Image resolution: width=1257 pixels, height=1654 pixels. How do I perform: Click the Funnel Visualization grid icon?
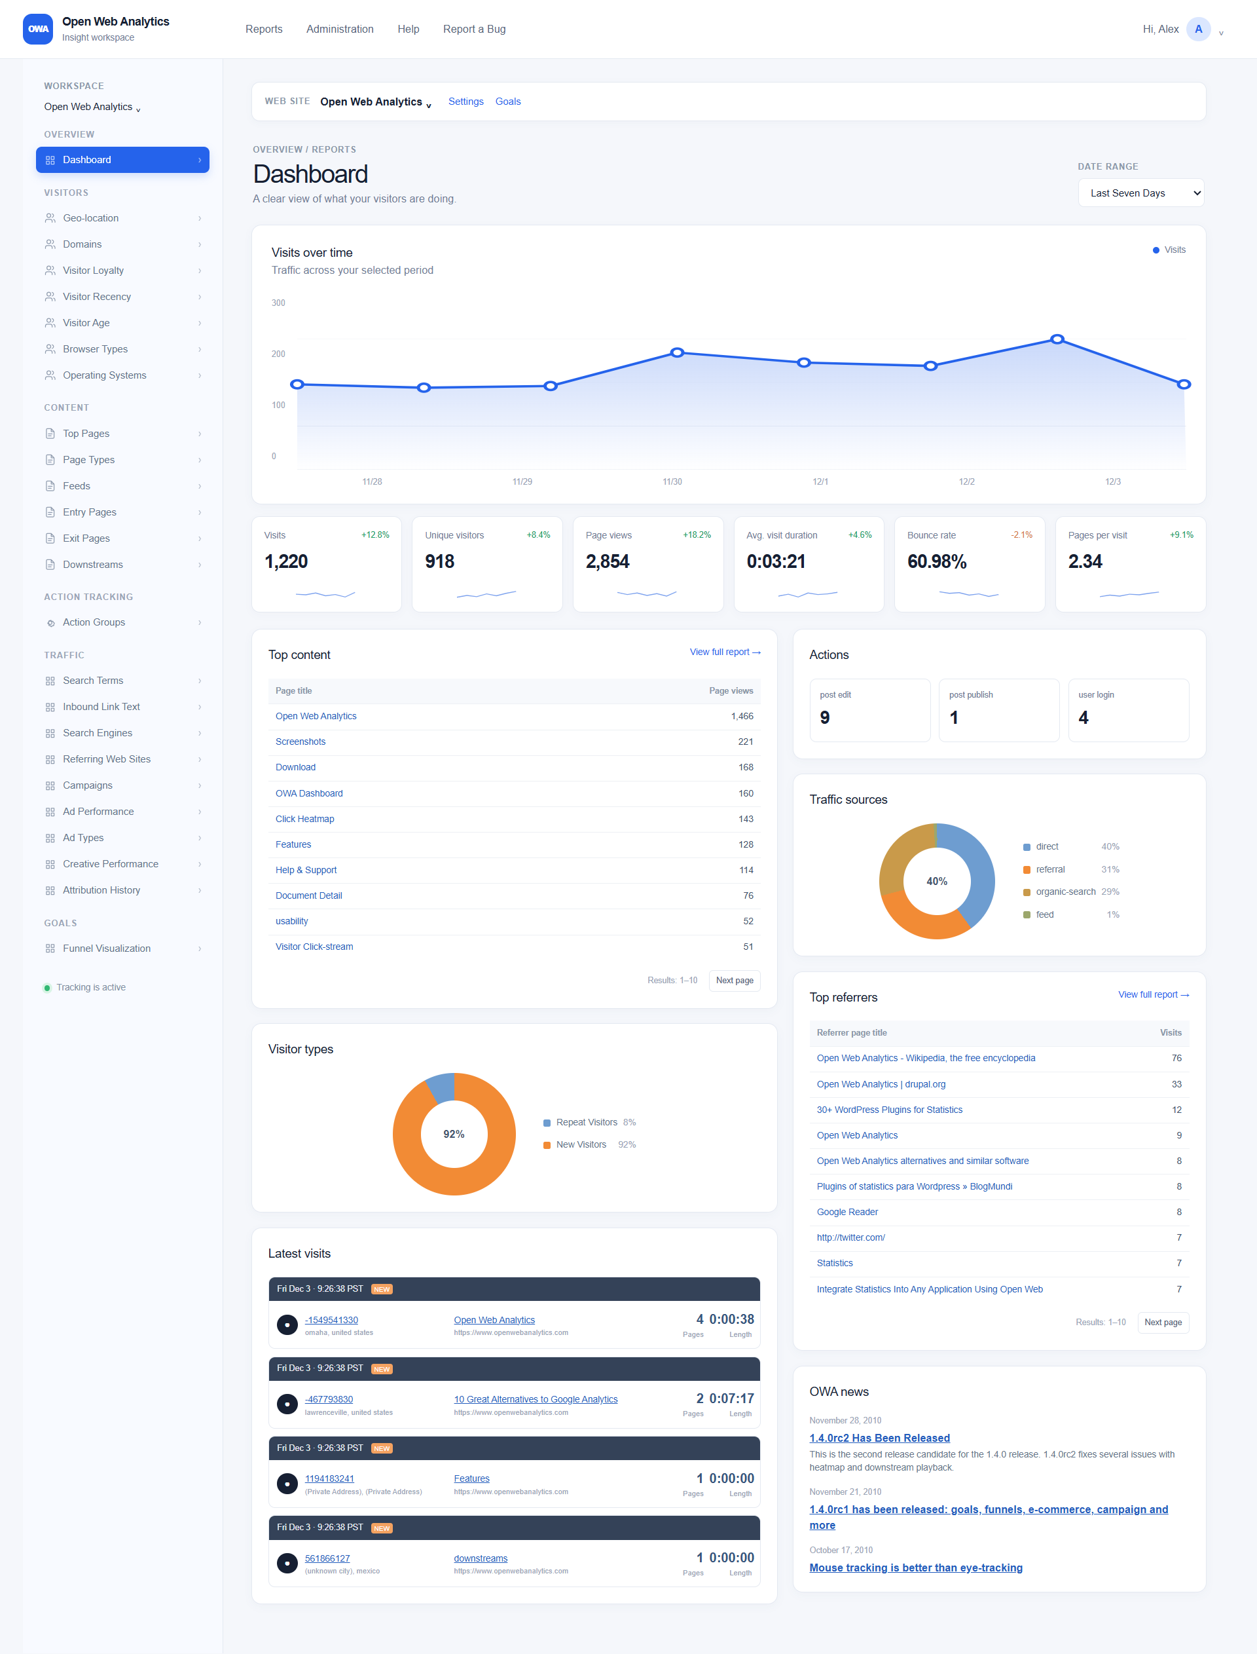point(50,949)
